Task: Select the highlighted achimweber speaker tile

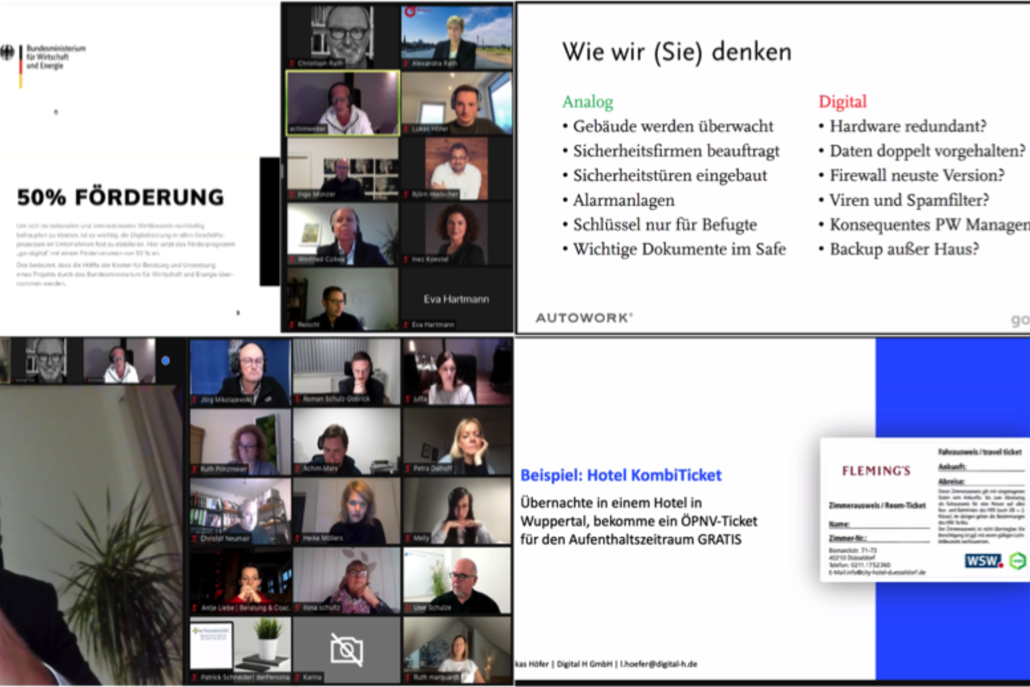Action: pyautogui.click(x=343, y=103)
